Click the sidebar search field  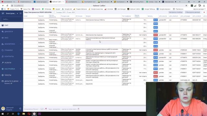(11, 19)
